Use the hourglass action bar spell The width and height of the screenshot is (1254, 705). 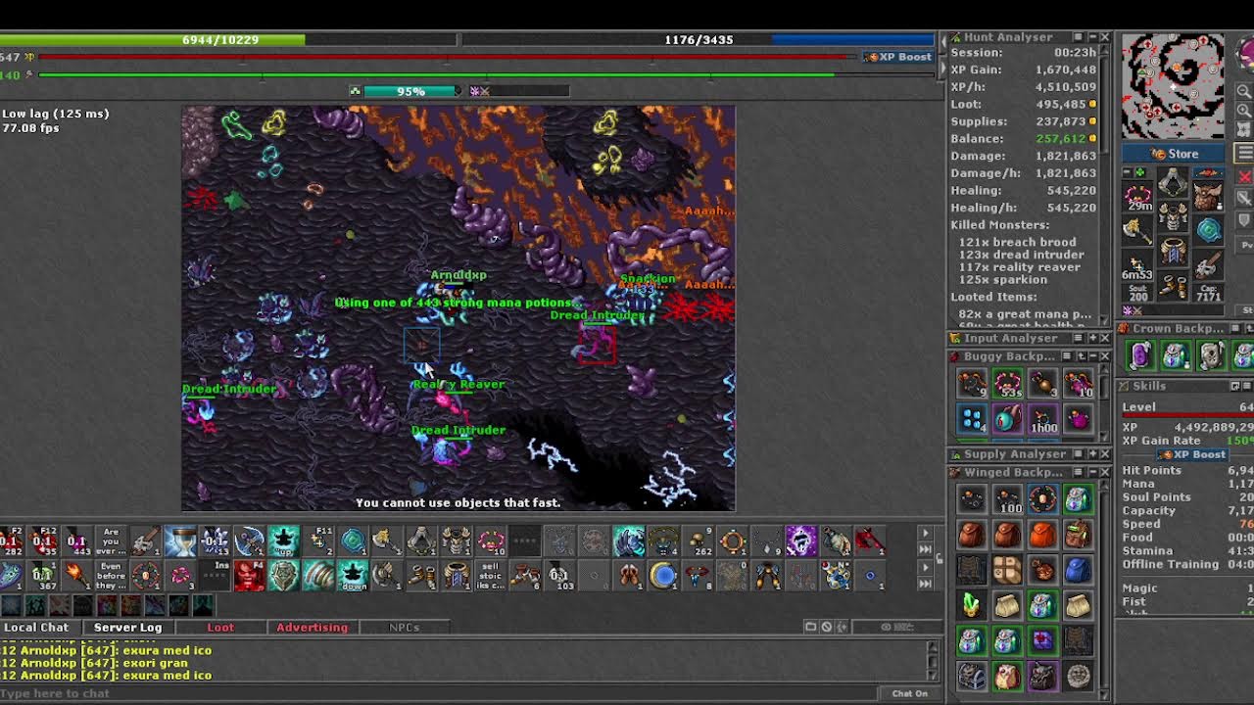point(180,540)
